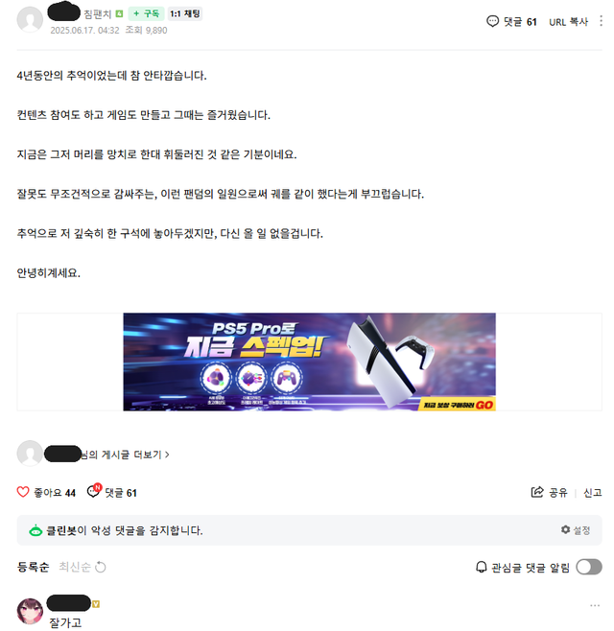Open the PS5 Pro advertisement banner
The height and width of the screenshot is (631, 614).
click(x=309, y=362)
